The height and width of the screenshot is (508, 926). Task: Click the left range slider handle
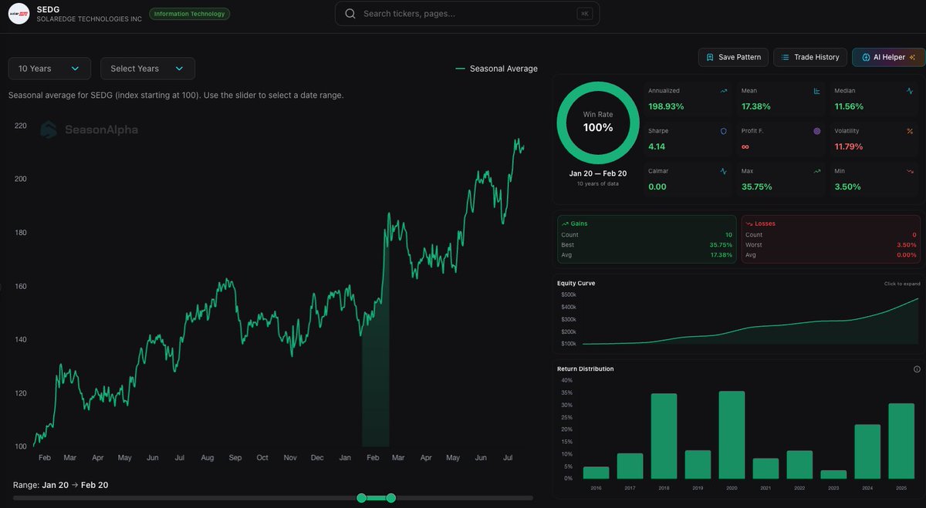click(361, 498)
